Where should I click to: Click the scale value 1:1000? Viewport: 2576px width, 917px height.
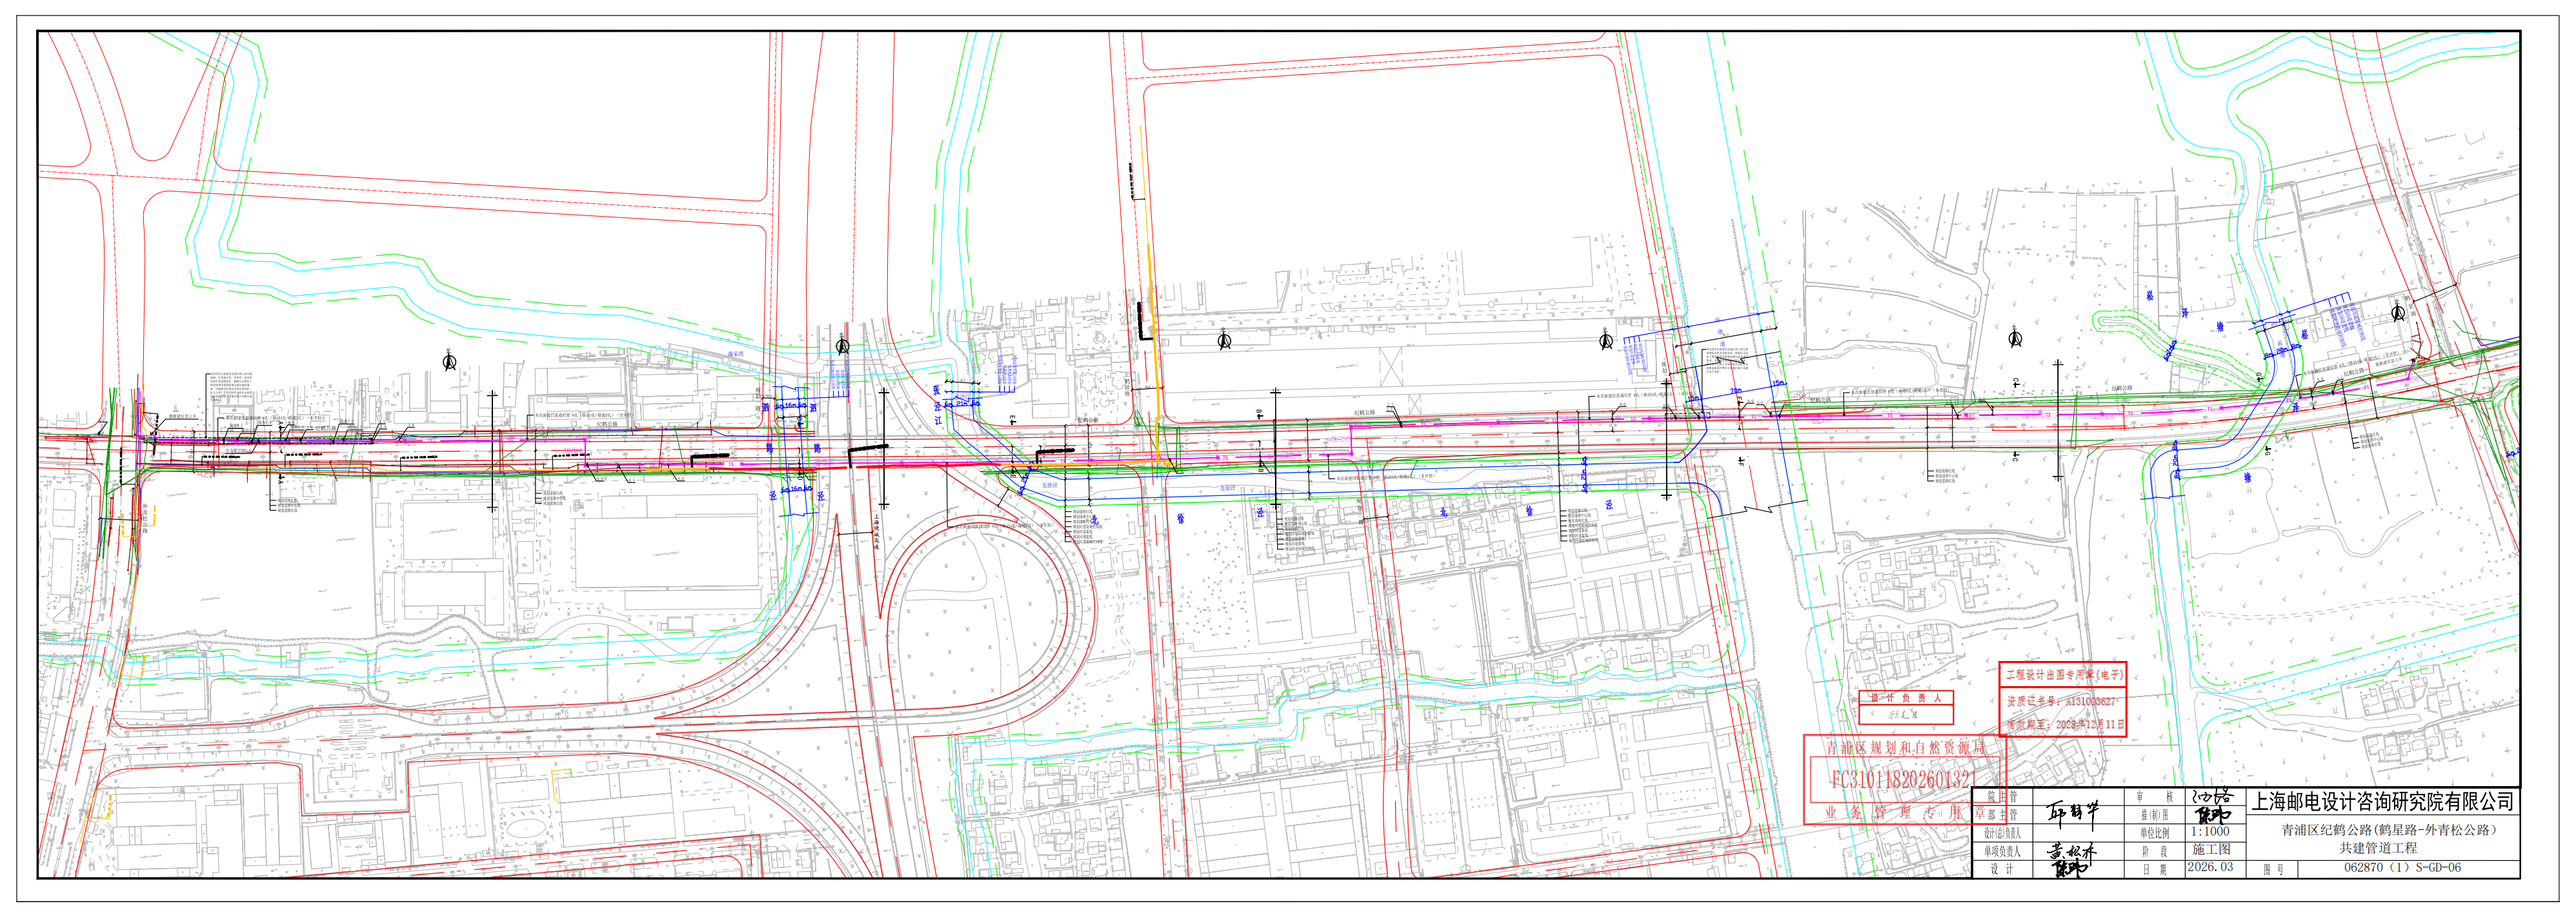(x=2210, y=832)
